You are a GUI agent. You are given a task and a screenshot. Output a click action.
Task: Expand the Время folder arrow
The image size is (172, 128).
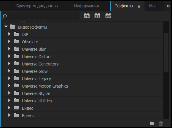click(9, 115)
